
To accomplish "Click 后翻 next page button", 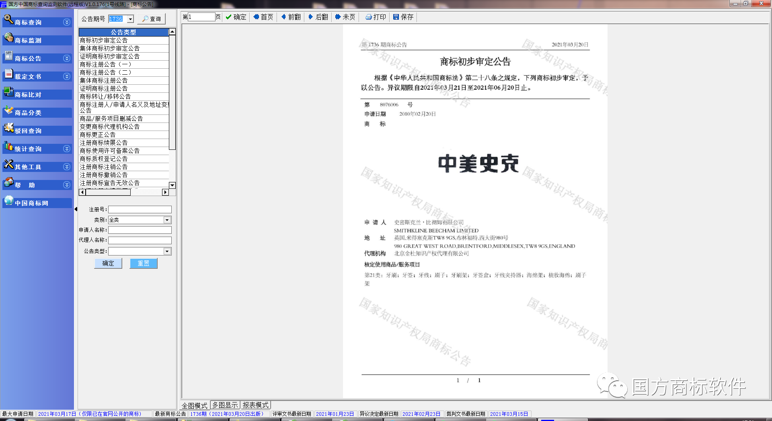I will 318,17.
